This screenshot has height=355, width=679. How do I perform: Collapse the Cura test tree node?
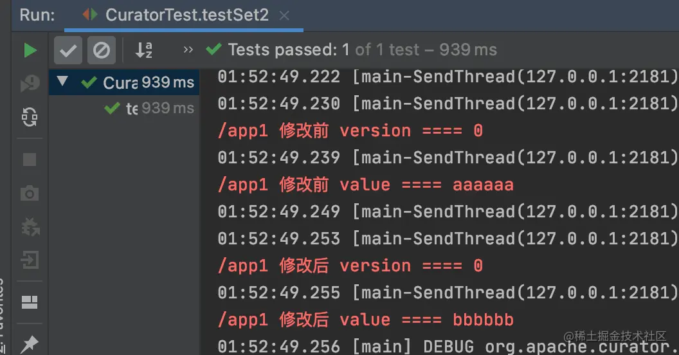pos(62,81)
